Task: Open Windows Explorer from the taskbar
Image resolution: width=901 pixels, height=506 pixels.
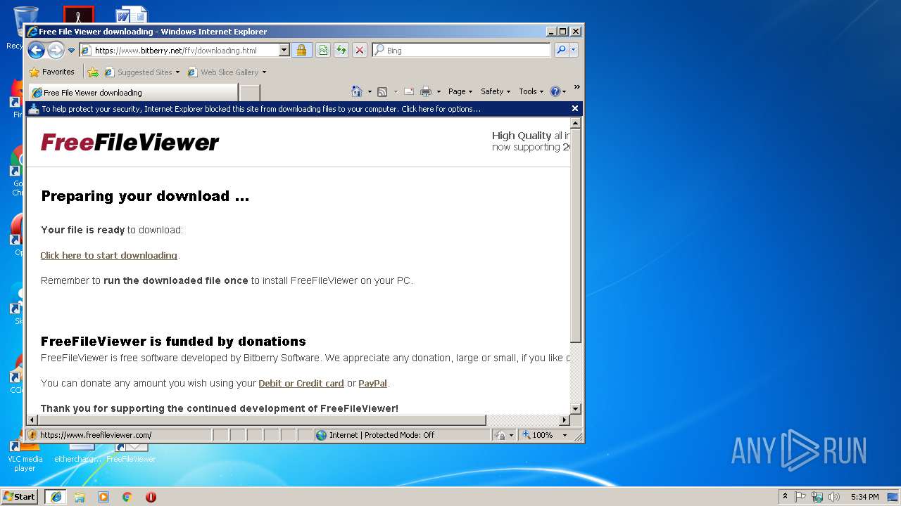Action: [80, 496]
